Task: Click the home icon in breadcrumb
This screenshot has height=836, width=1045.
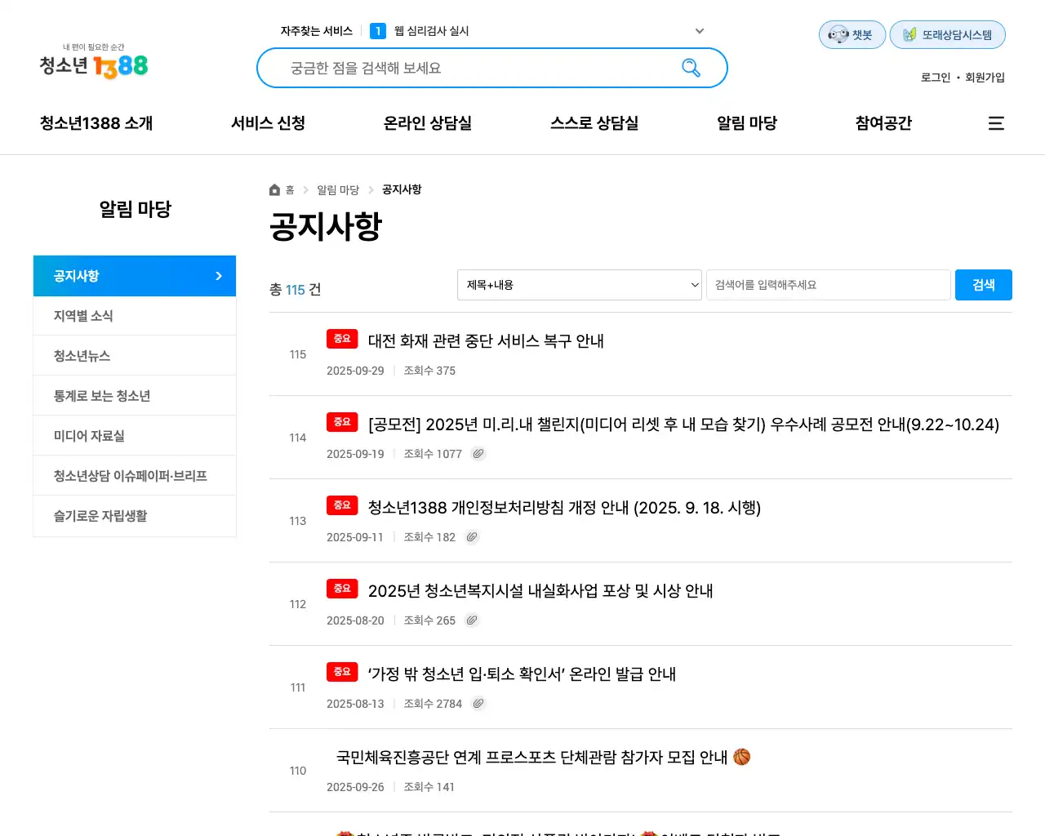Action: (274, 190)
